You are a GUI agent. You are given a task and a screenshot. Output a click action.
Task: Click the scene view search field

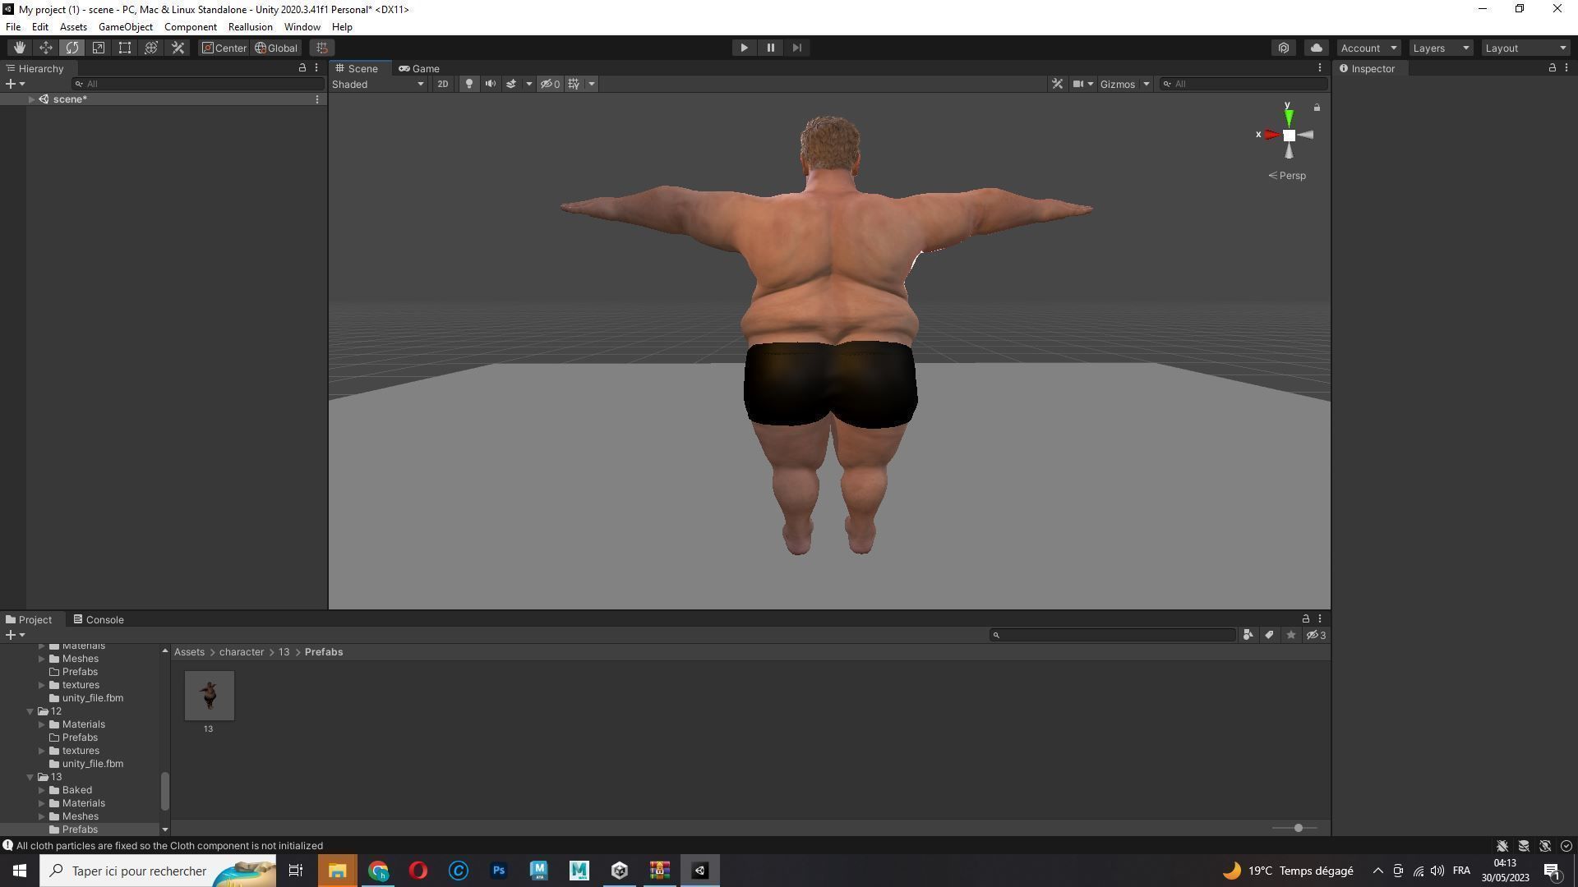1243,84
